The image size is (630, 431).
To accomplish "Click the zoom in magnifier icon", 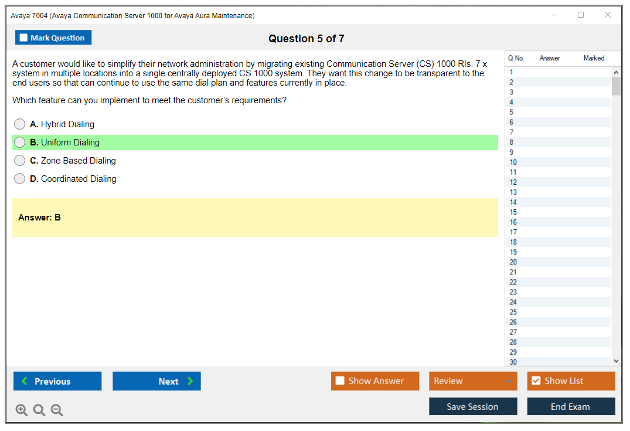I will click(x=22, y=410).
